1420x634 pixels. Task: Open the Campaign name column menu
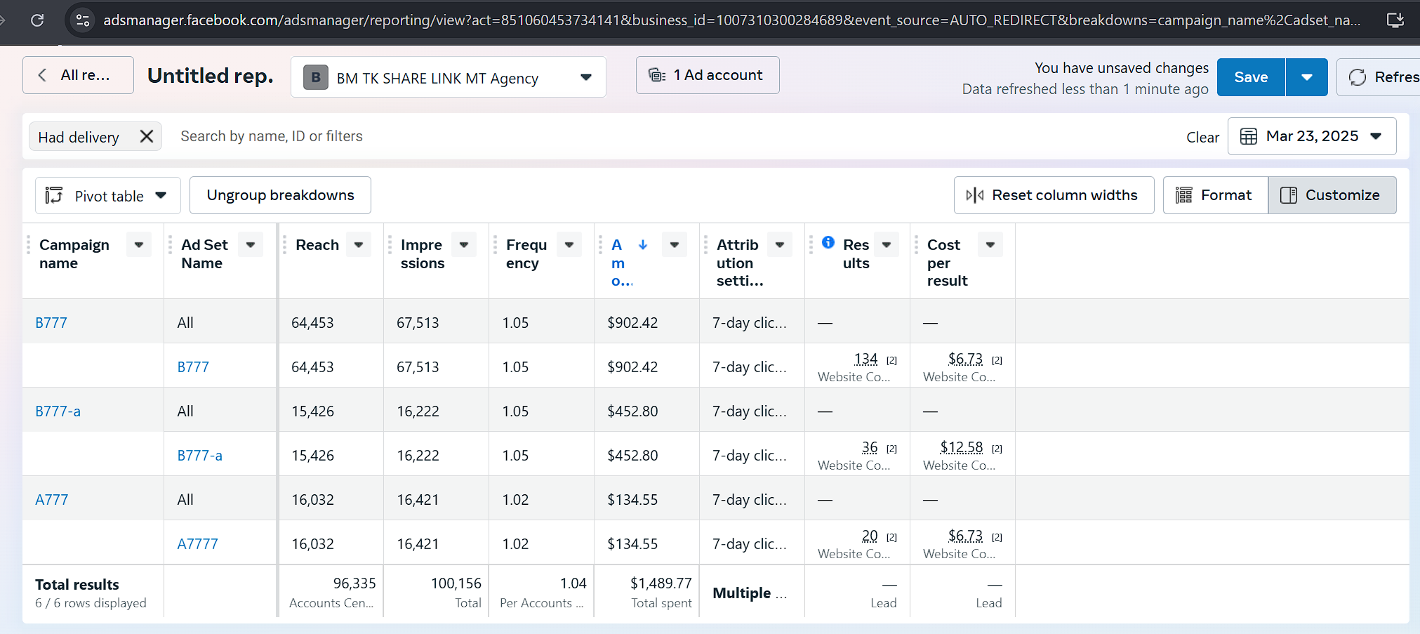139,244
